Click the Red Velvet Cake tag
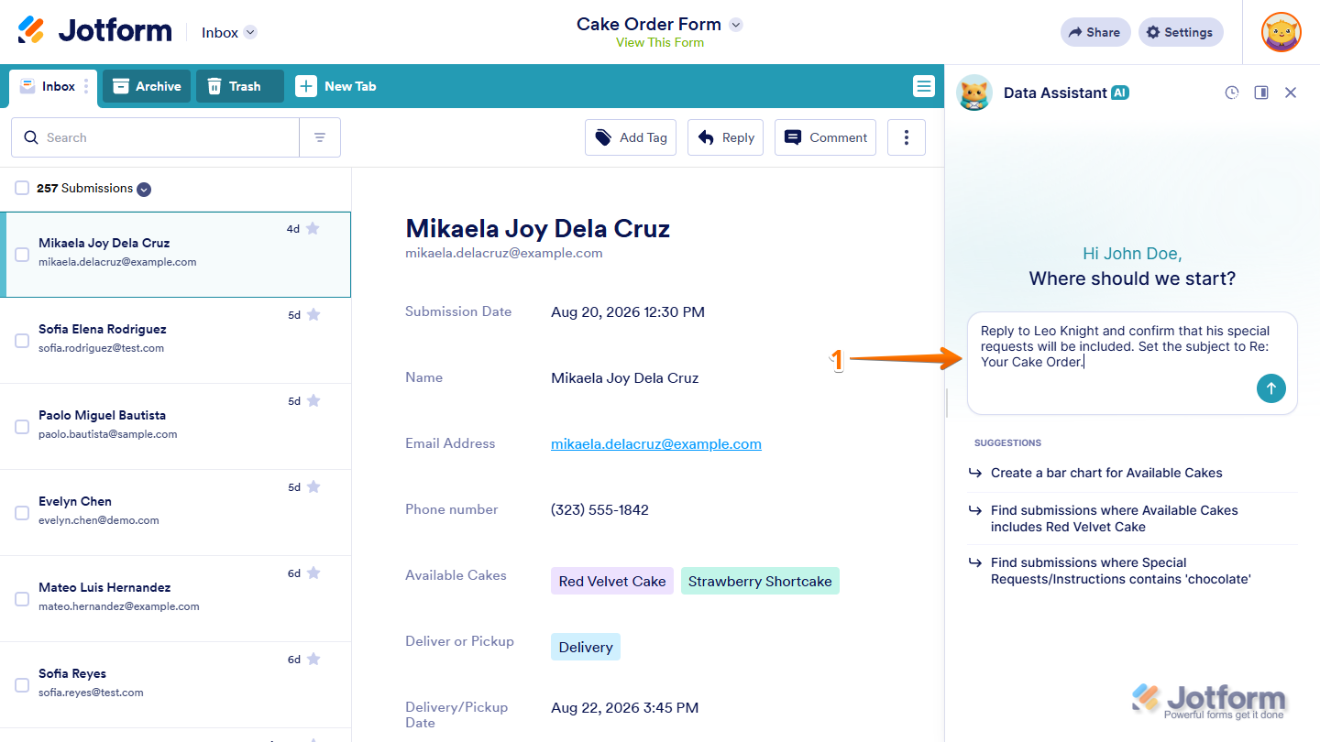Screen dimensions: 1320x742 pos(612,581)
